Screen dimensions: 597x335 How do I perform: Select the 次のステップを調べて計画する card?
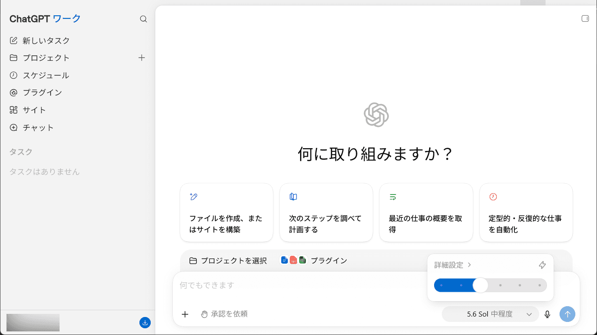pos(326,213)
